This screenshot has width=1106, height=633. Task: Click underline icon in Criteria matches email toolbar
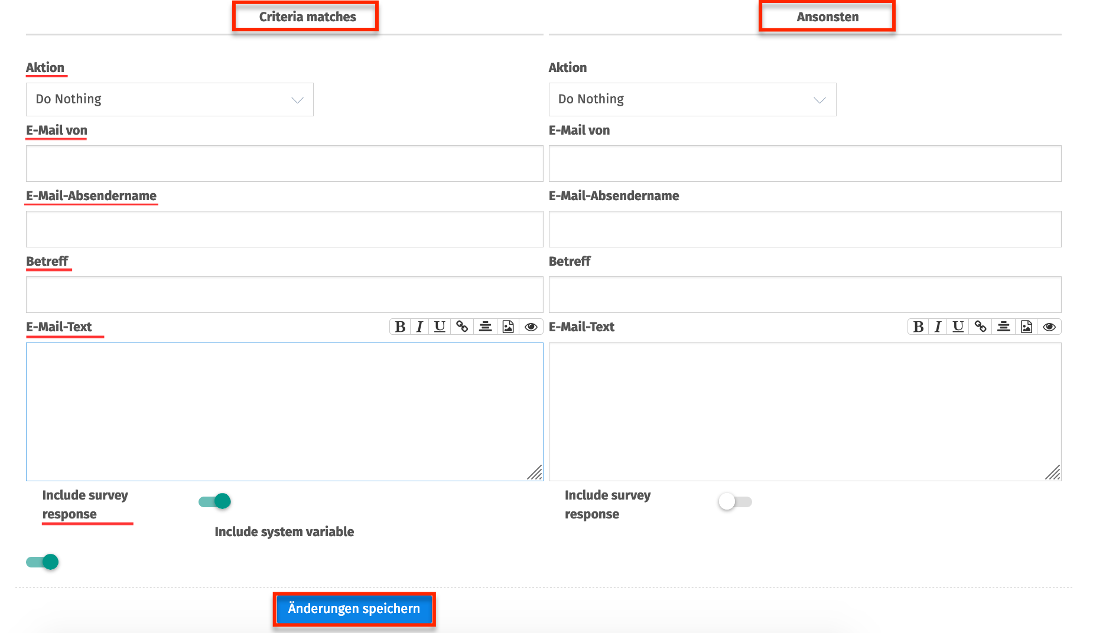point(440,327)
